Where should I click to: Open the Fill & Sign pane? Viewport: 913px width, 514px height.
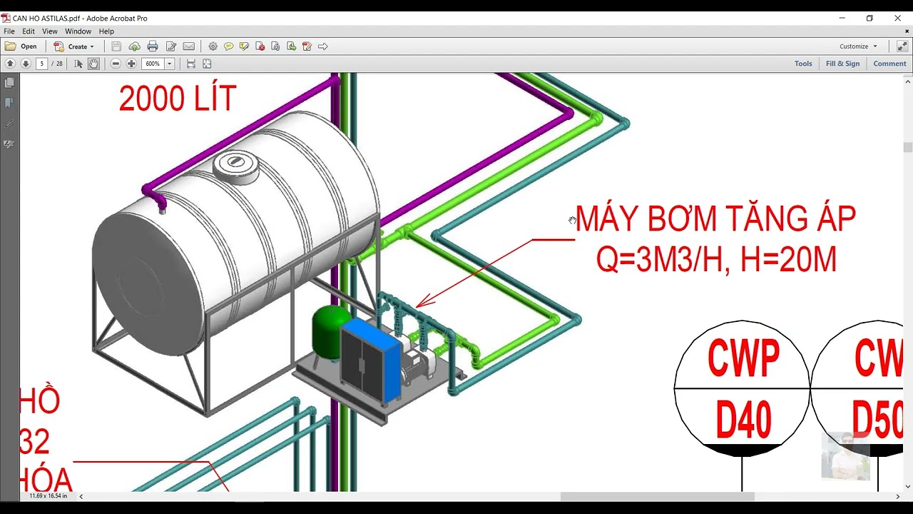842,64
